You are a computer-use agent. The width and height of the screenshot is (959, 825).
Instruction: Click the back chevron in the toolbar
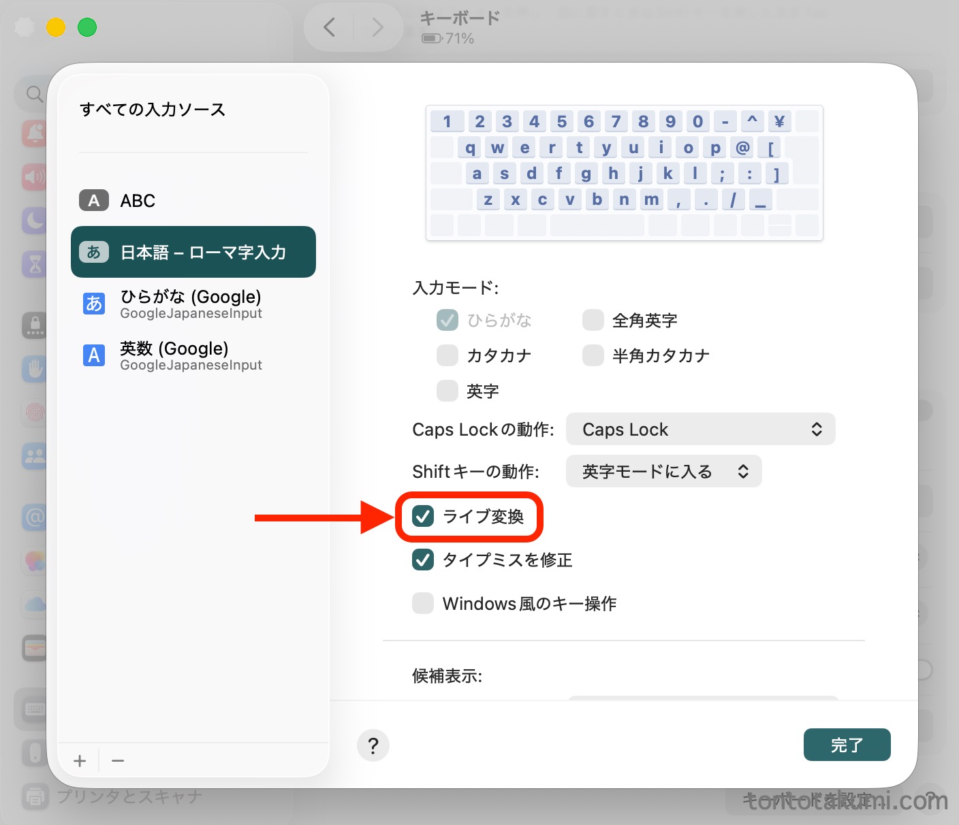pyautogui.click(x=330, y=27)
